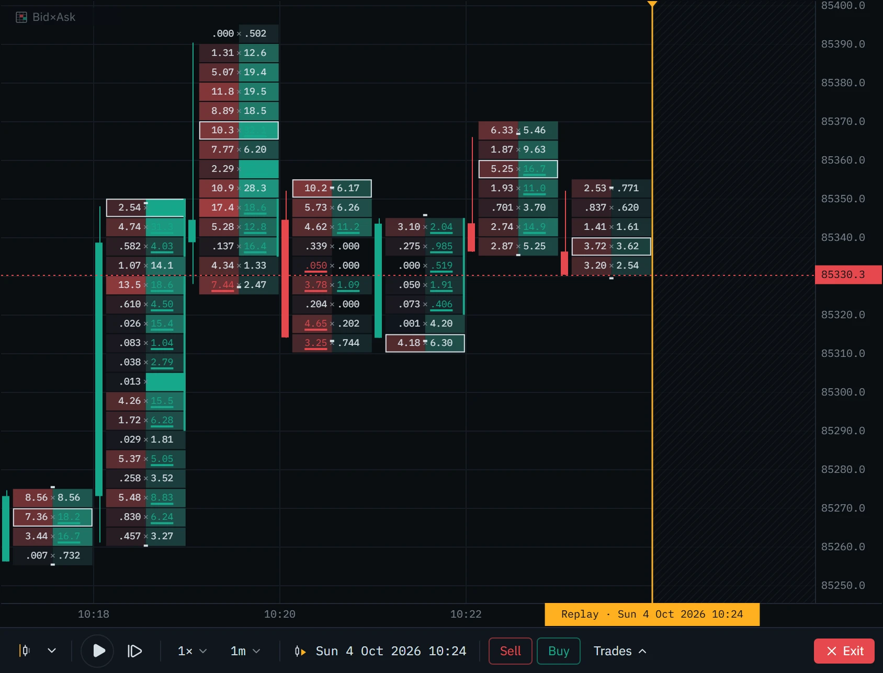Click the Replay time label on axis
The image size is (883, 673).
652,614
